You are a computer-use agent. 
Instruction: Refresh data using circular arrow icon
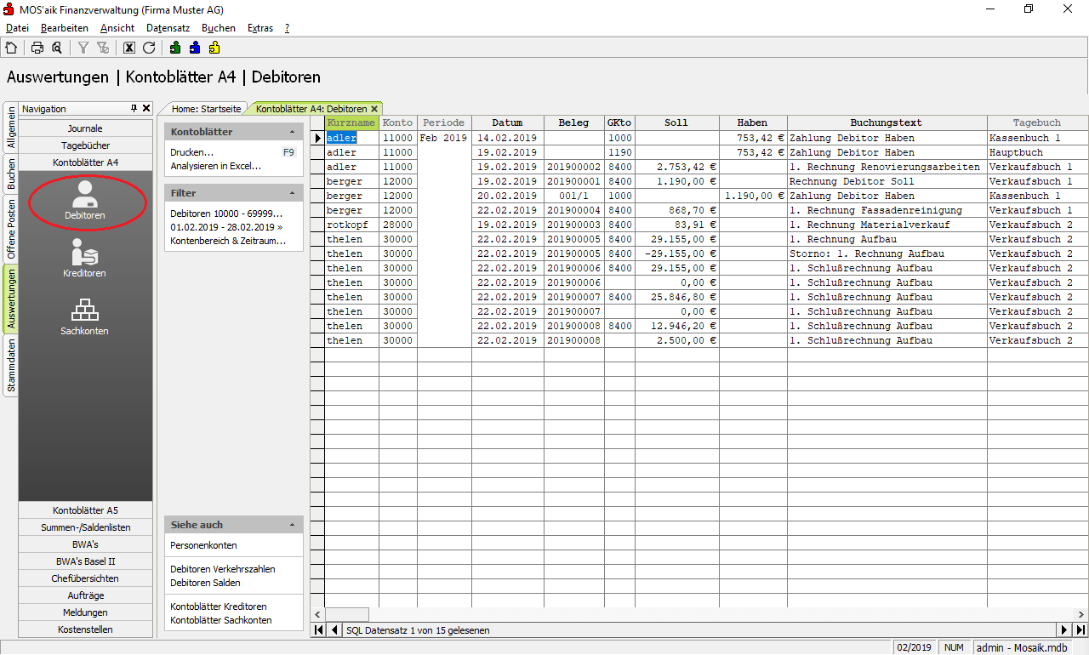149,48
